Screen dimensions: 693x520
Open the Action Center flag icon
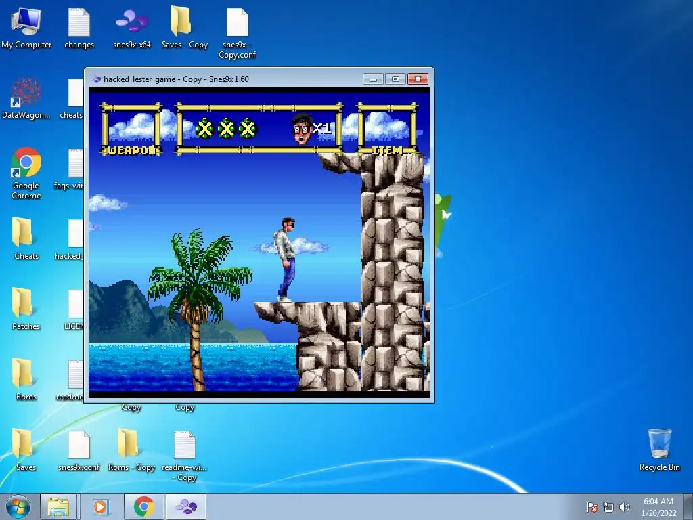tap(592, 507)
